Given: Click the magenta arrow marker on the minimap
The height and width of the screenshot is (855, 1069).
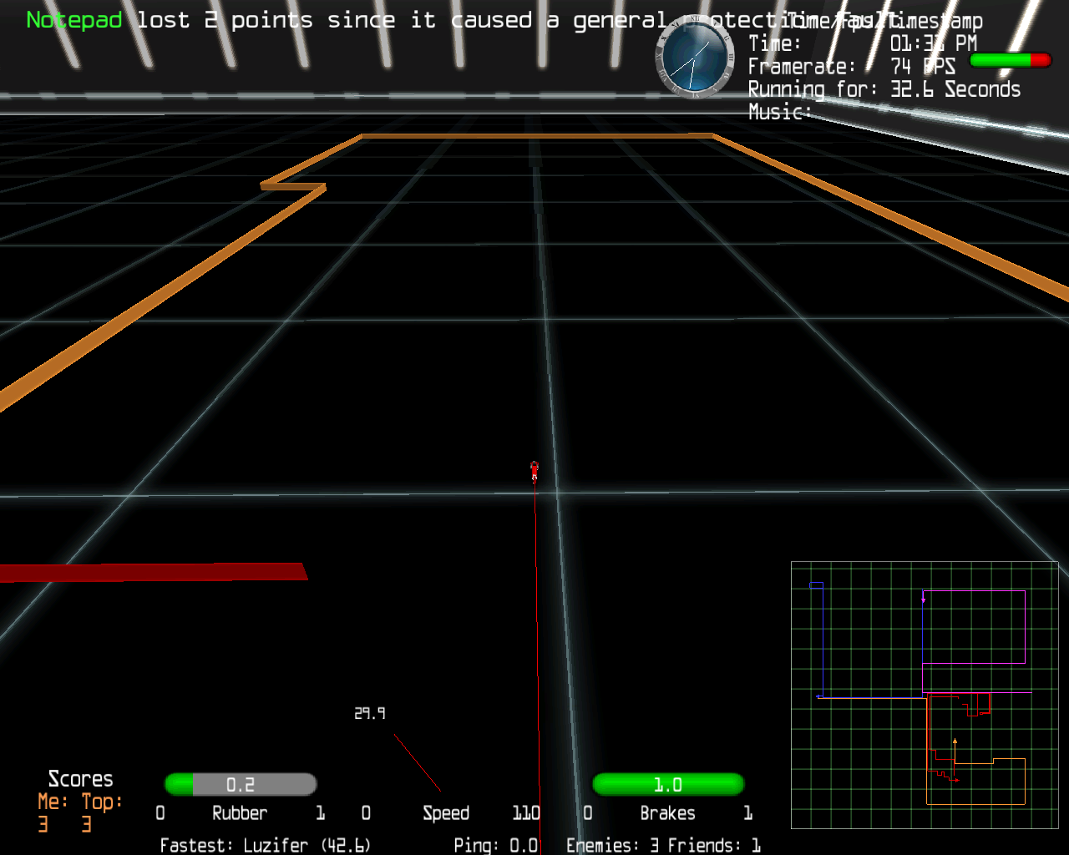Looking at the screenshot, I should [x=923, y=599].
